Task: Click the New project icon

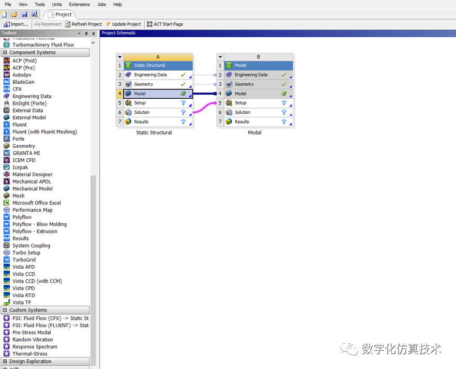Action: coord(4,14)
